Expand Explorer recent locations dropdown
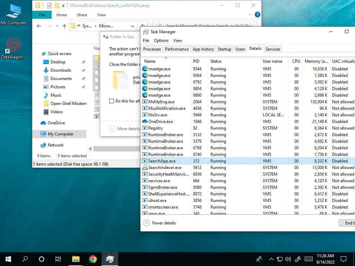The image size is (355, 266). (57, 26)
